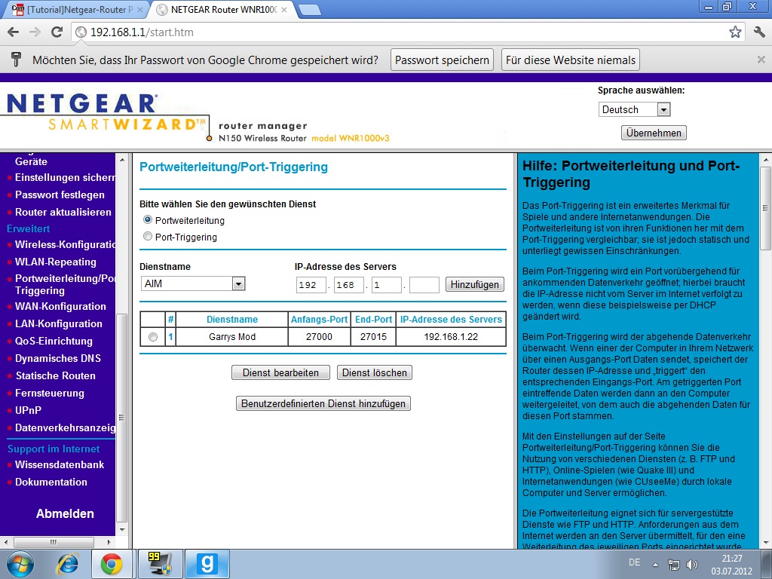
Task: Select the Port-Triggering radio button
Action: click(148, 237)
